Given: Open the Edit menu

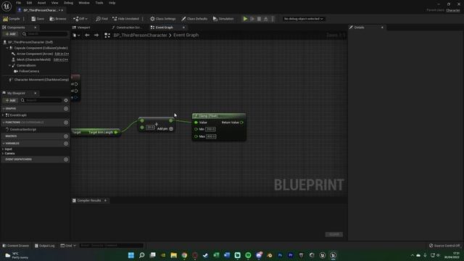Looking at the screenshot, I should tap(29, 3).
